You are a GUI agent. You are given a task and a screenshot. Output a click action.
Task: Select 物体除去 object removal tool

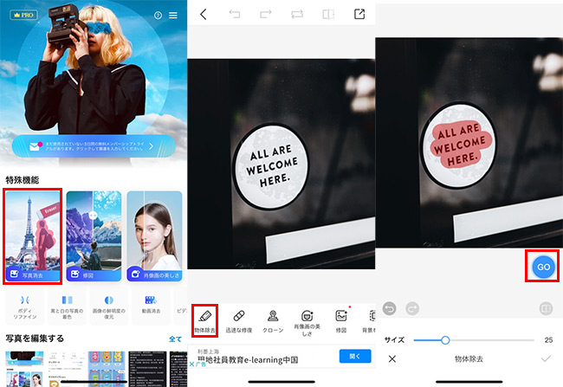pos(204,320)
